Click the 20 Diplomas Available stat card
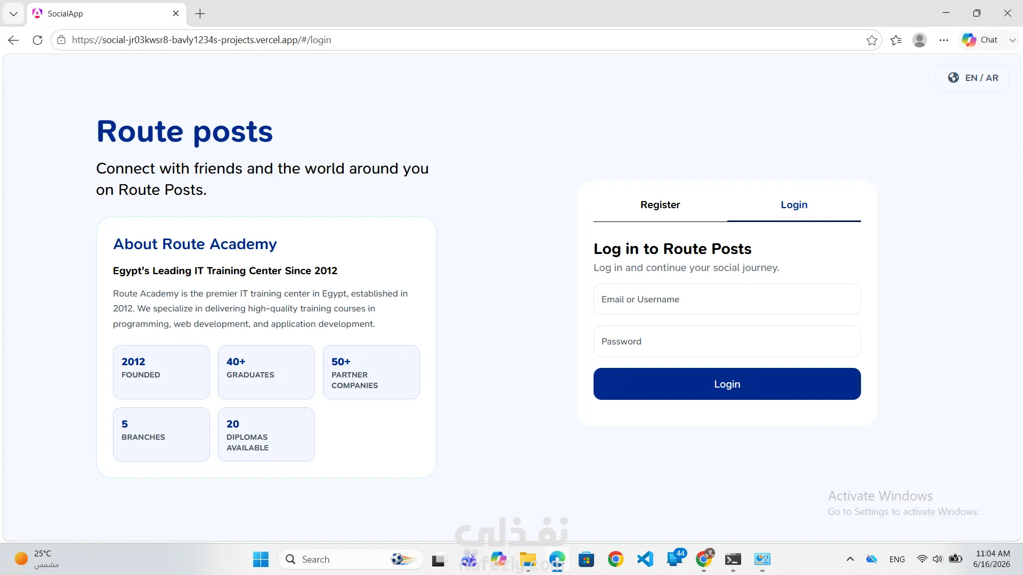This screenshot has width=1023, height=575. pyautogui.click(x=266, y=434)
